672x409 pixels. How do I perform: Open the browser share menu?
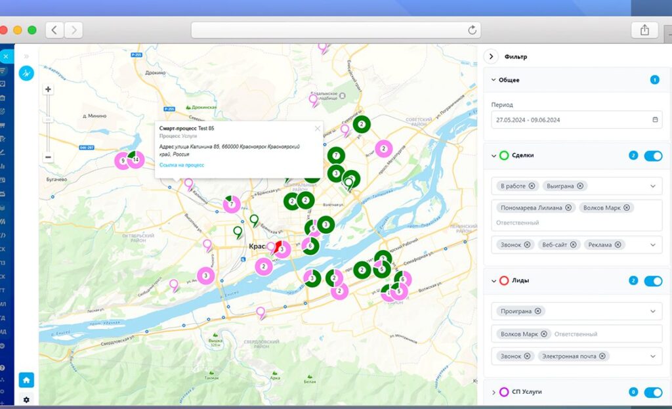coord(644,30)
